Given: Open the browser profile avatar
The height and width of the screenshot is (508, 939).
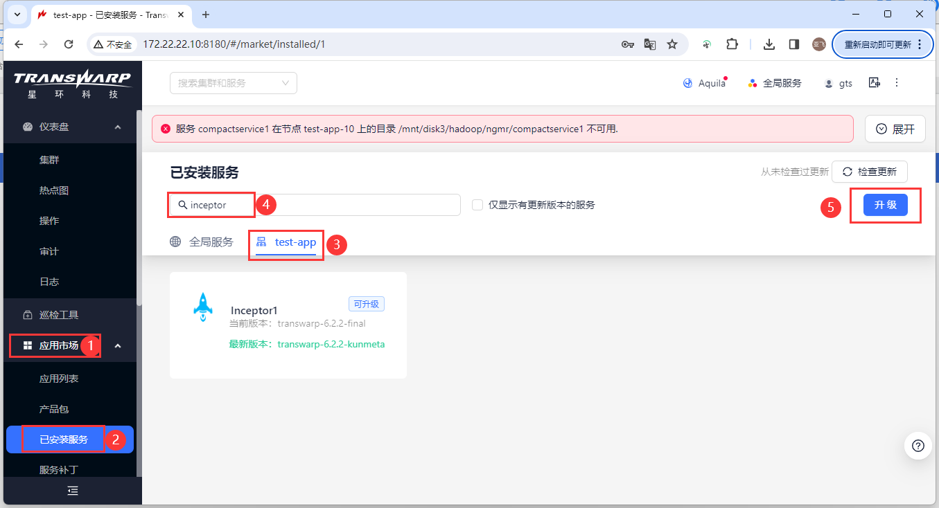Looking at the screenshot, I should (819, 44).
